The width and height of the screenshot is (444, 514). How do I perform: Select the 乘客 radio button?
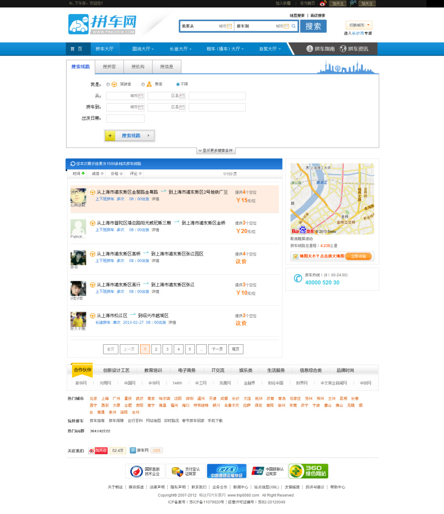pos(143,84)
